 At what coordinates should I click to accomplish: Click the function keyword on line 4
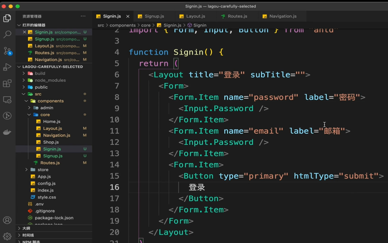pos(149,52)
